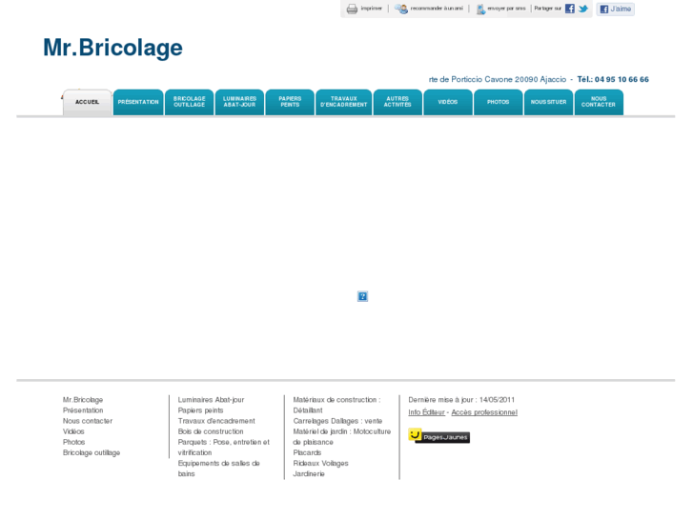Open footer link Bricolage outillage

tap(92, 452)
